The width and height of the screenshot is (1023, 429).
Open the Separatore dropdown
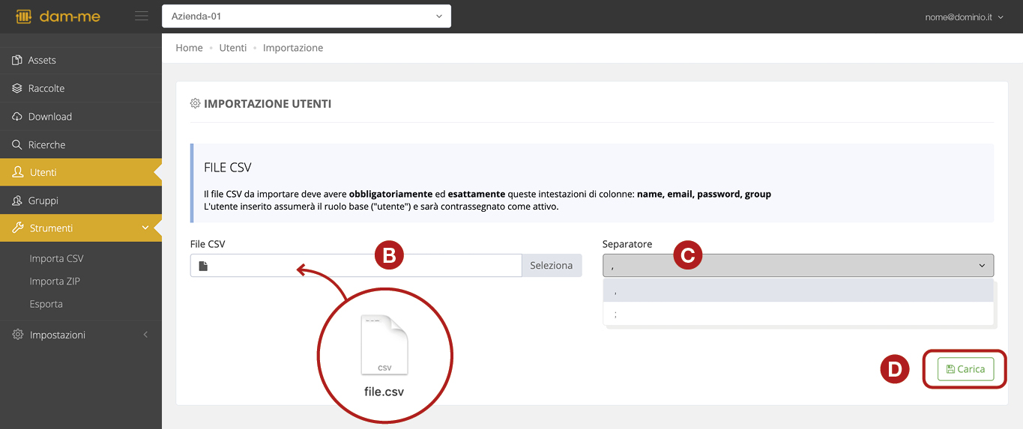798,266
